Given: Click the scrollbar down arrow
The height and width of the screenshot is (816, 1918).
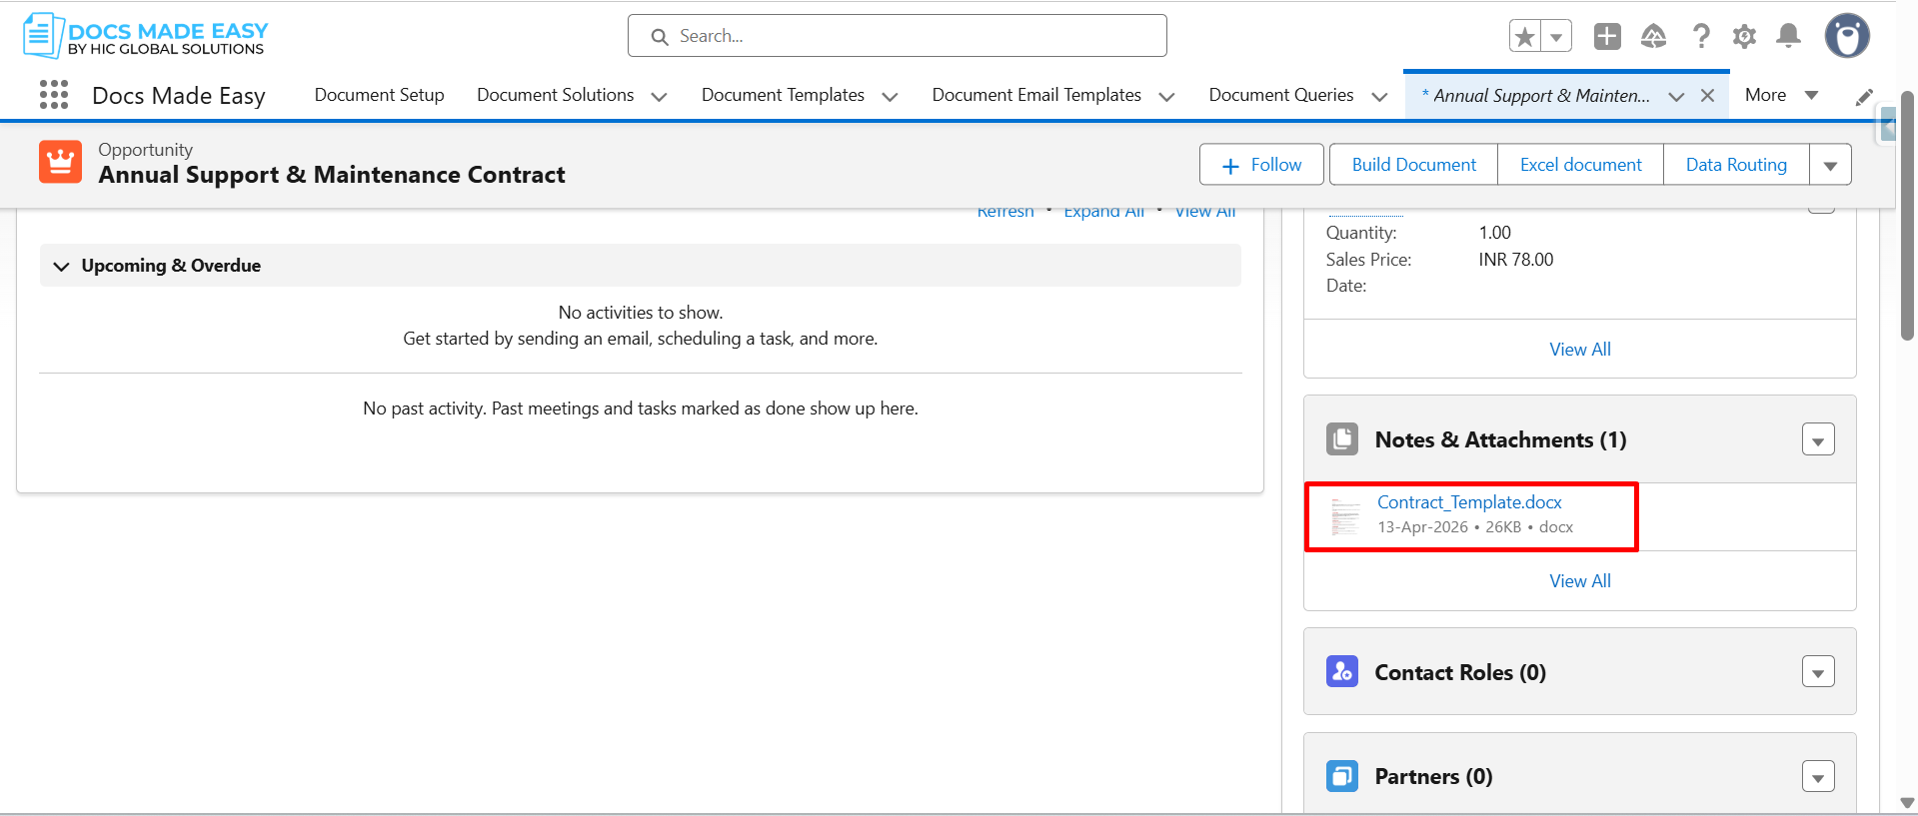Looking at the screenshot, I should [1907, 803].
